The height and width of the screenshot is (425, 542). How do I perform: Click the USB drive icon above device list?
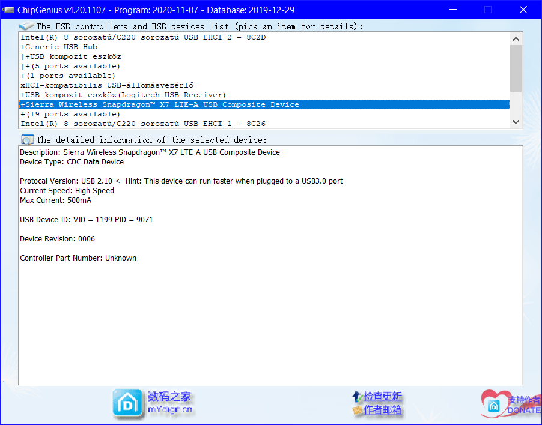tap(26, 26)
